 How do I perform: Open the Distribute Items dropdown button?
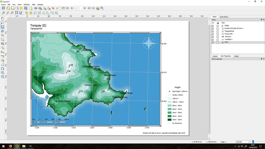[52, 13]
